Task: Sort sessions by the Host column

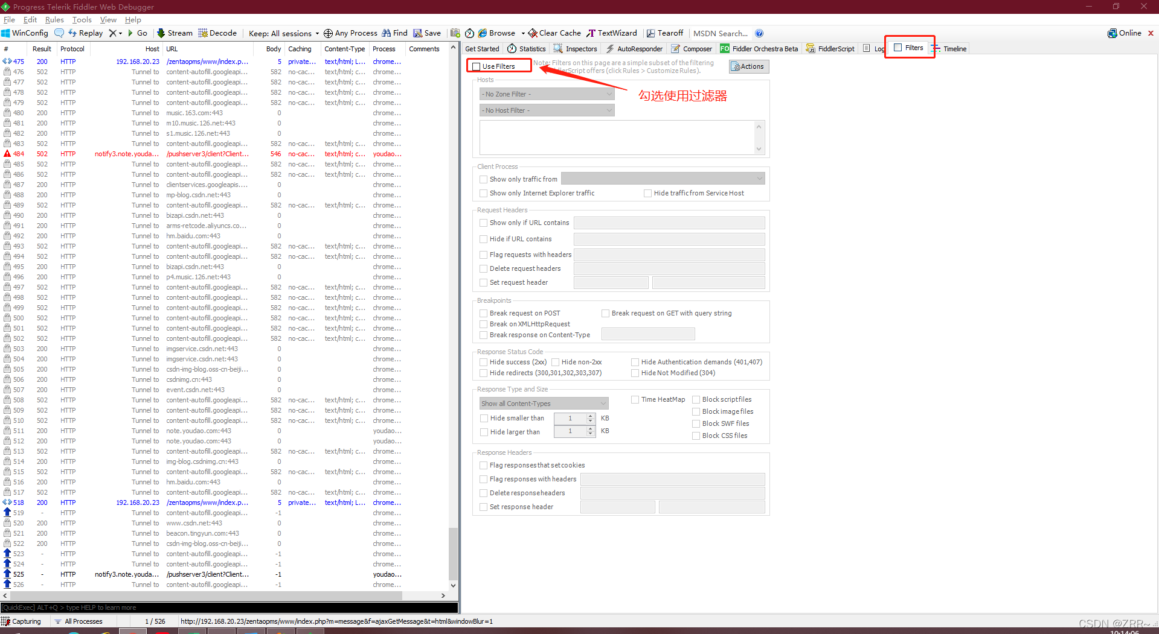Action: click(125, 49)
